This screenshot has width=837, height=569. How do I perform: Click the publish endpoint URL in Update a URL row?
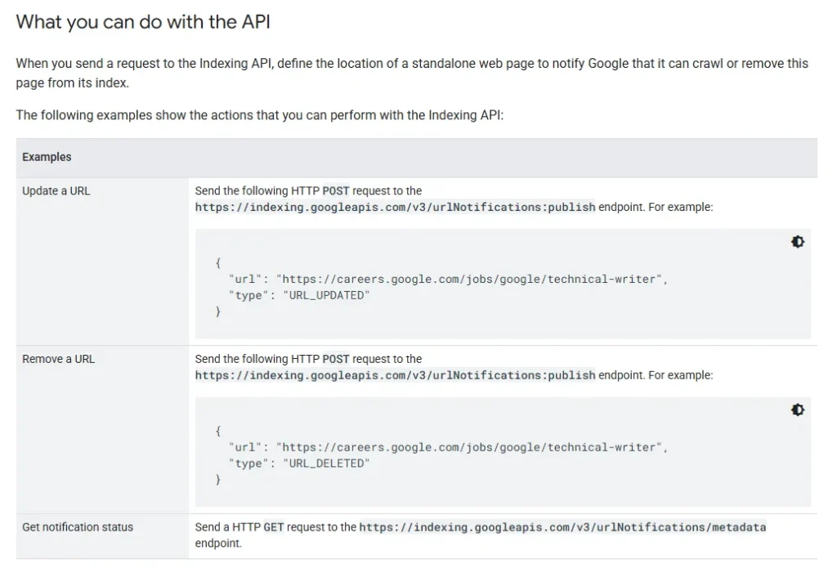pos(395,208)
